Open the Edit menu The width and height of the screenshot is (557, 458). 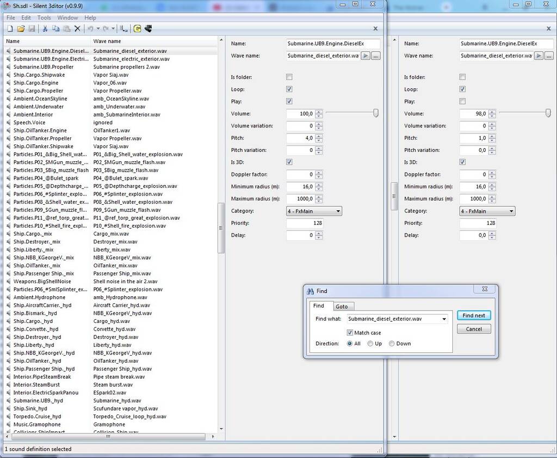click(x=26, y=18)
